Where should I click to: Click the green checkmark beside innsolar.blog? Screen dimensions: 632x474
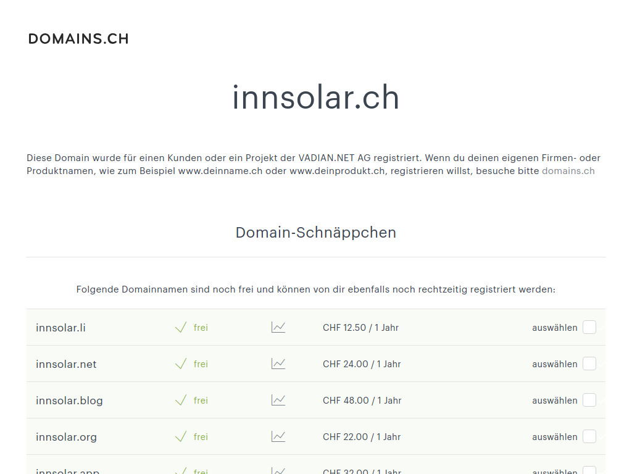pyautogui.click(x=180, y=399)
